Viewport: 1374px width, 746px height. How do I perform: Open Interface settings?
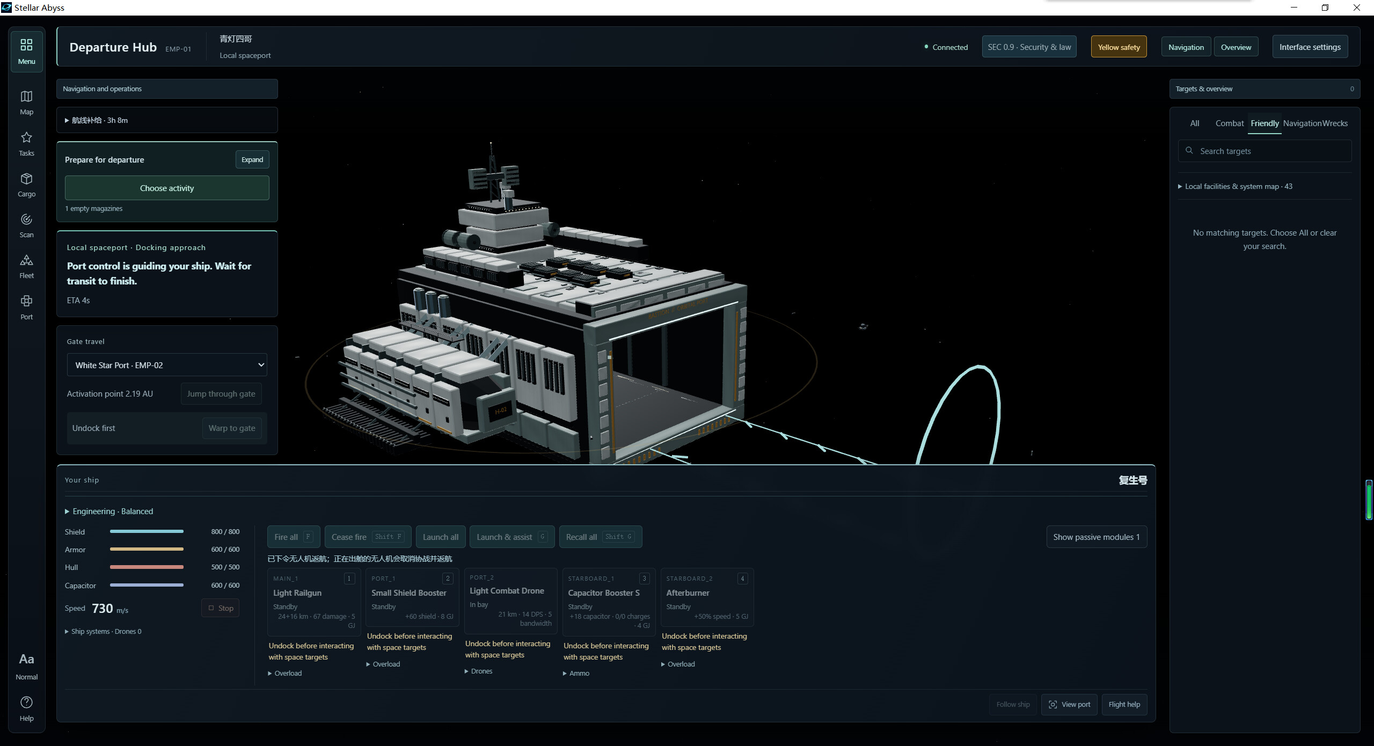[x=1310, y=47]
